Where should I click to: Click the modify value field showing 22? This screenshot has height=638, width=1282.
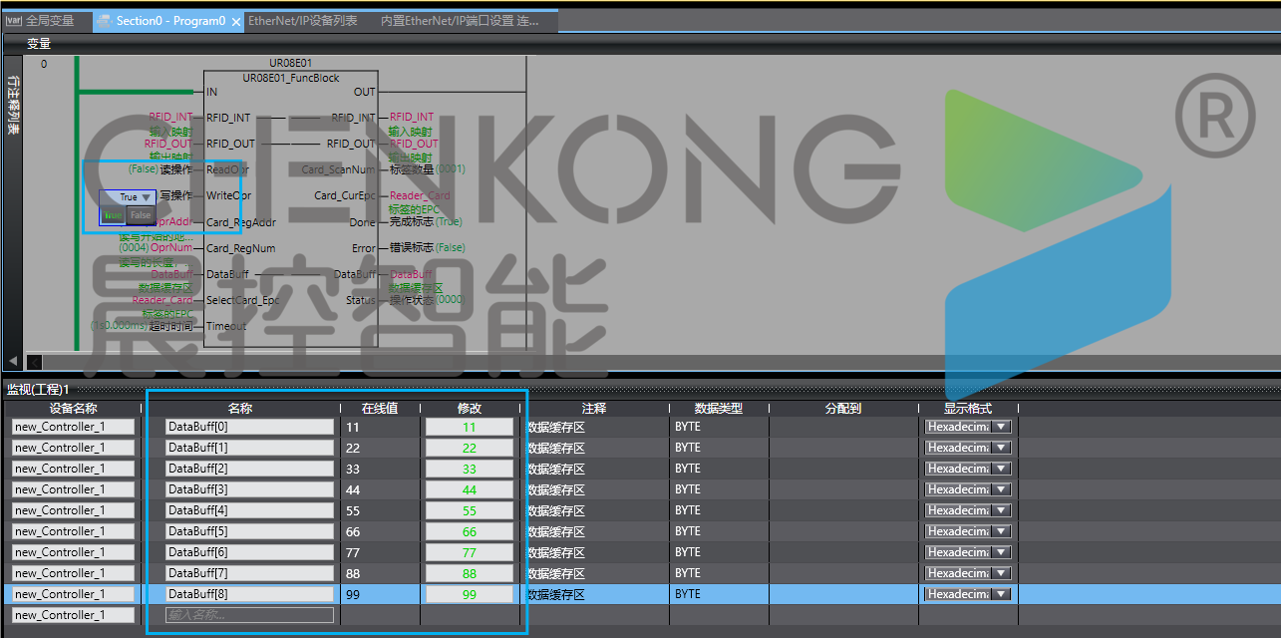click(470, 448)
